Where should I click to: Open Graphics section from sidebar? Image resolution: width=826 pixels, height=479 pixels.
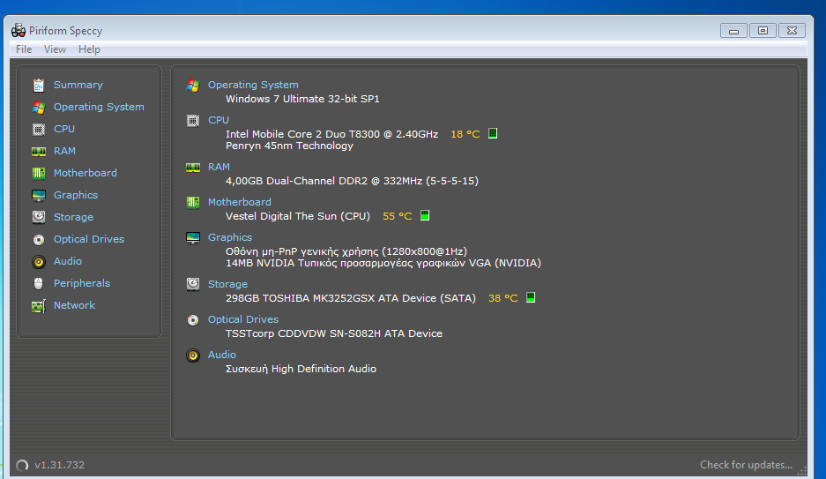75,195
